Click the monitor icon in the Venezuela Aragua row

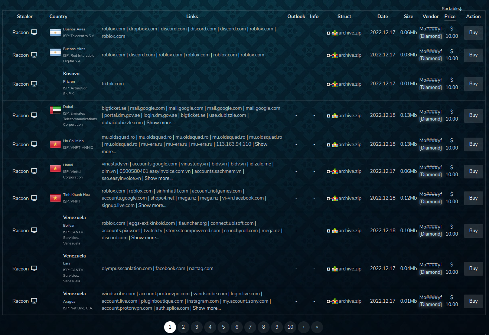coord(33,301)
